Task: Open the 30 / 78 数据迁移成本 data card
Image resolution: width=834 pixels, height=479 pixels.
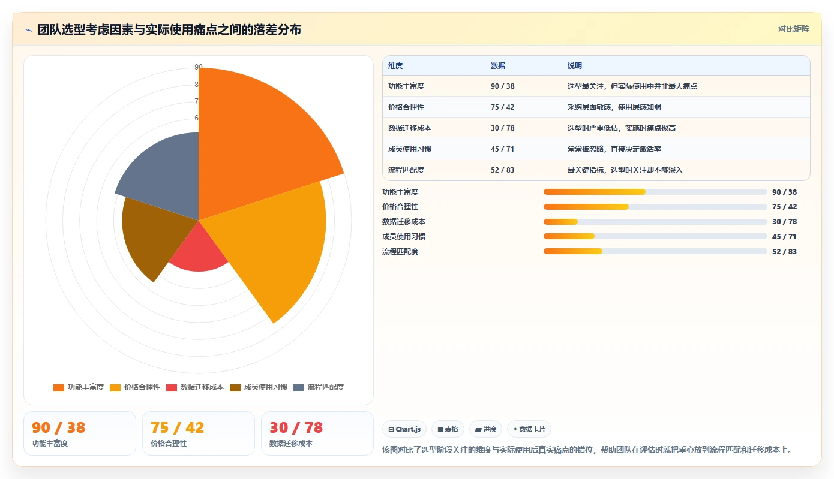Action: pyautogui.click(x=317, y=433)
